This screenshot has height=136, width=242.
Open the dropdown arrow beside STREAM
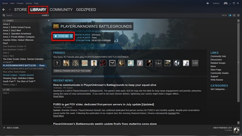click(71, 36)
